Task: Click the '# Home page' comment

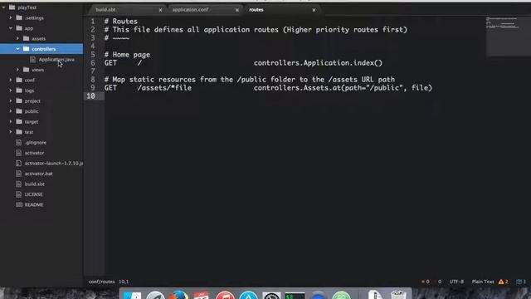Action: click(127, 55)
